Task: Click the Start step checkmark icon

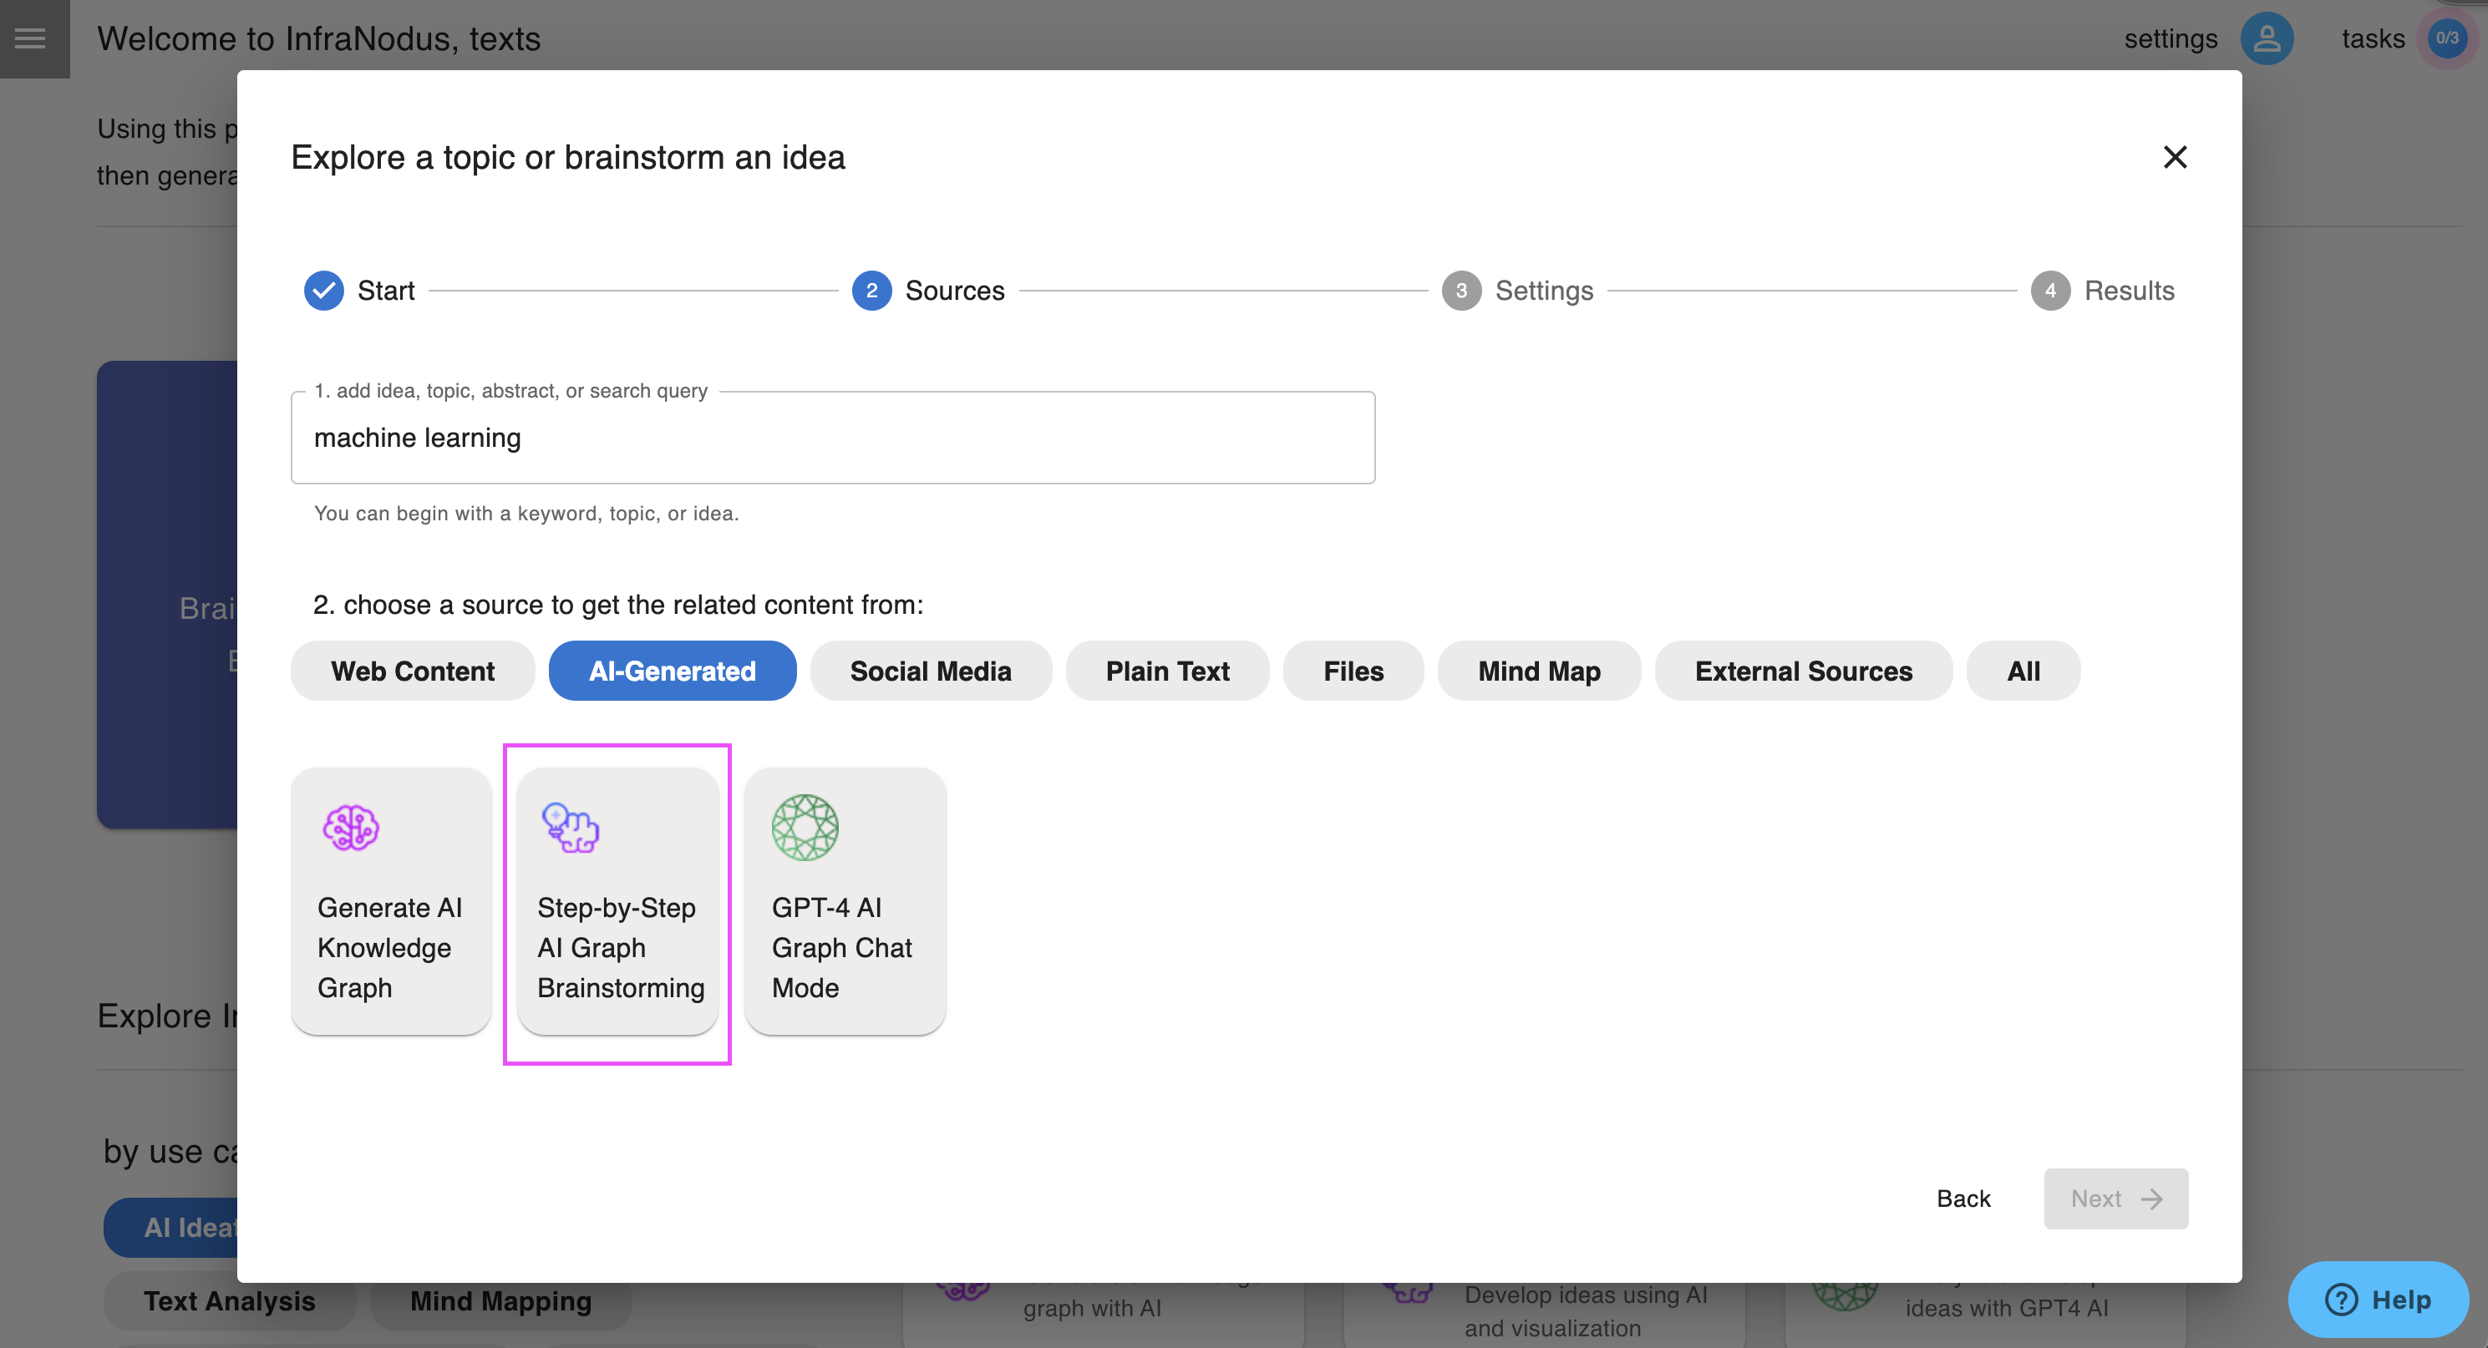Action: tap(323, 290)
